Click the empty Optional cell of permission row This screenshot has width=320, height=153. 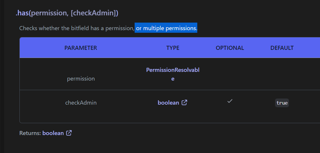point(230,74)
